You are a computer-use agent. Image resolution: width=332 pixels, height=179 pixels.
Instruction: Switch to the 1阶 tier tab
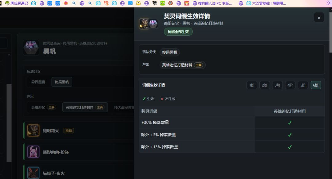(252, 85)
